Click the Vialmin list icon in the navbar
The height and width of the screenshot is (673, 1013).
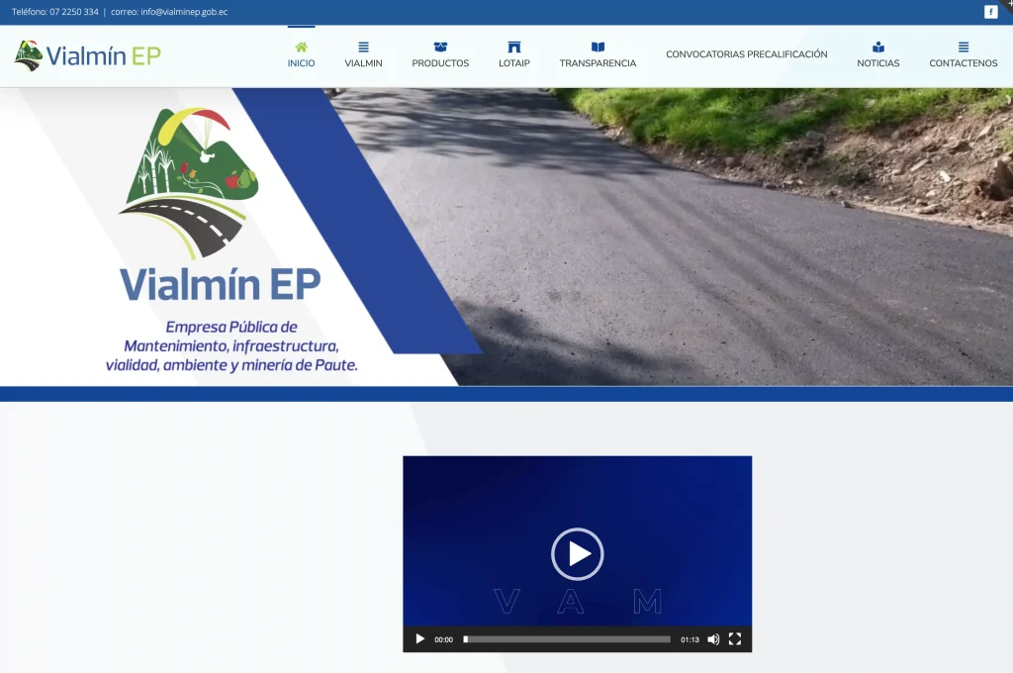coord(363,46)
